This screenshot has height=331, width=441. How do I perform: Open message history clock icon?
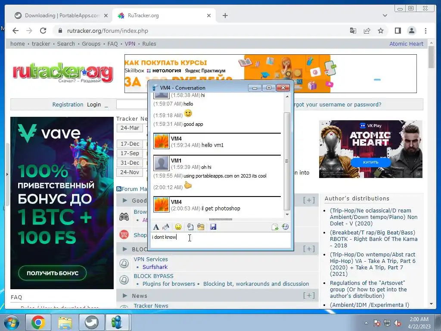[x=285, y=227]
